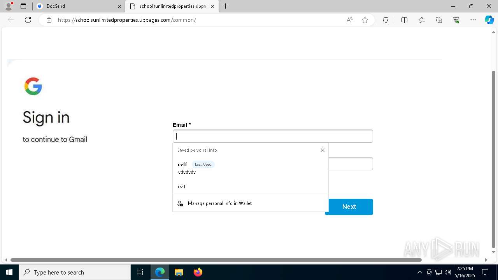Open the Extensions icon
The width and height of the screenshot is (498, 280).
click(386, 20)
